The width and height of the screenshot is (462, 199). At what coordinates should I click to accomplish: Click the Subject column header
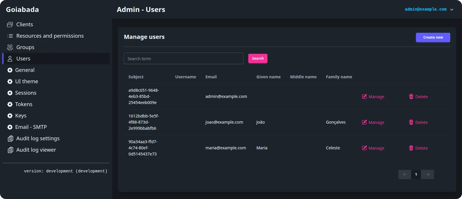136,77
